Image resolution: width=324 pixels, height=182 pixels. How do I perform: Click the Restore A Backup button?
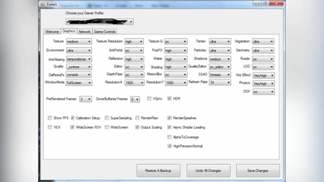158,171
